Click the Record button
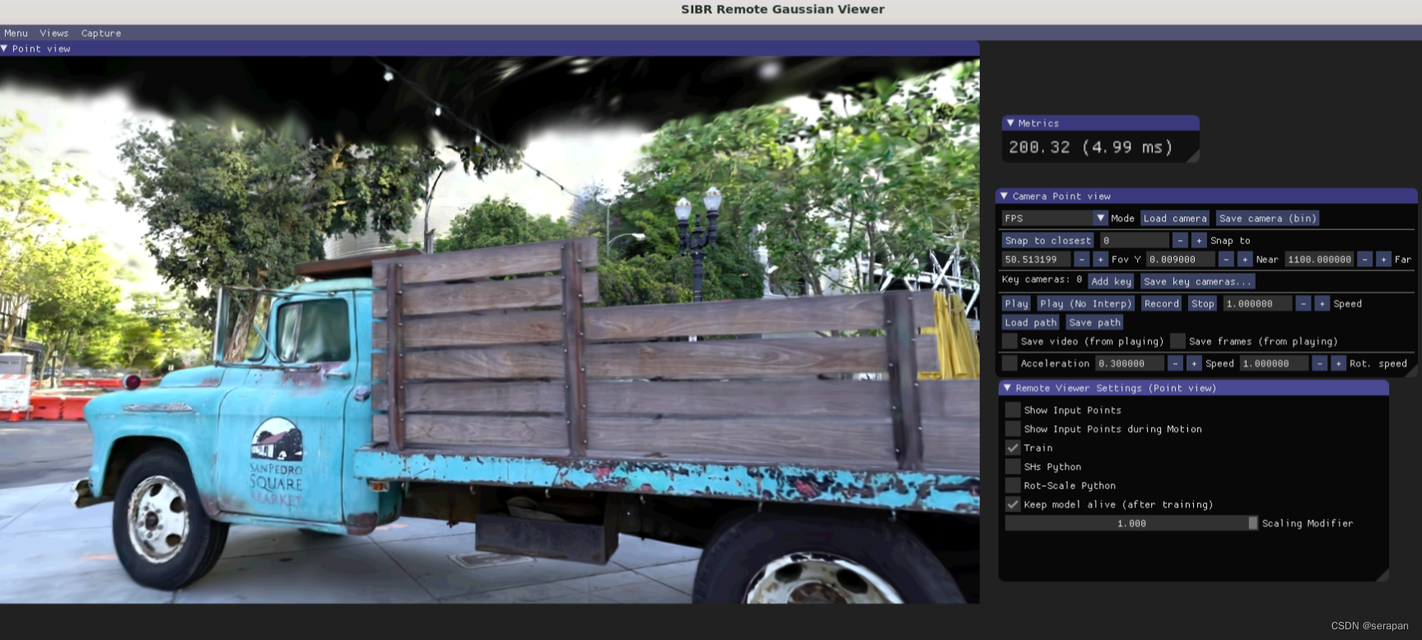 tap(1162, 304)
